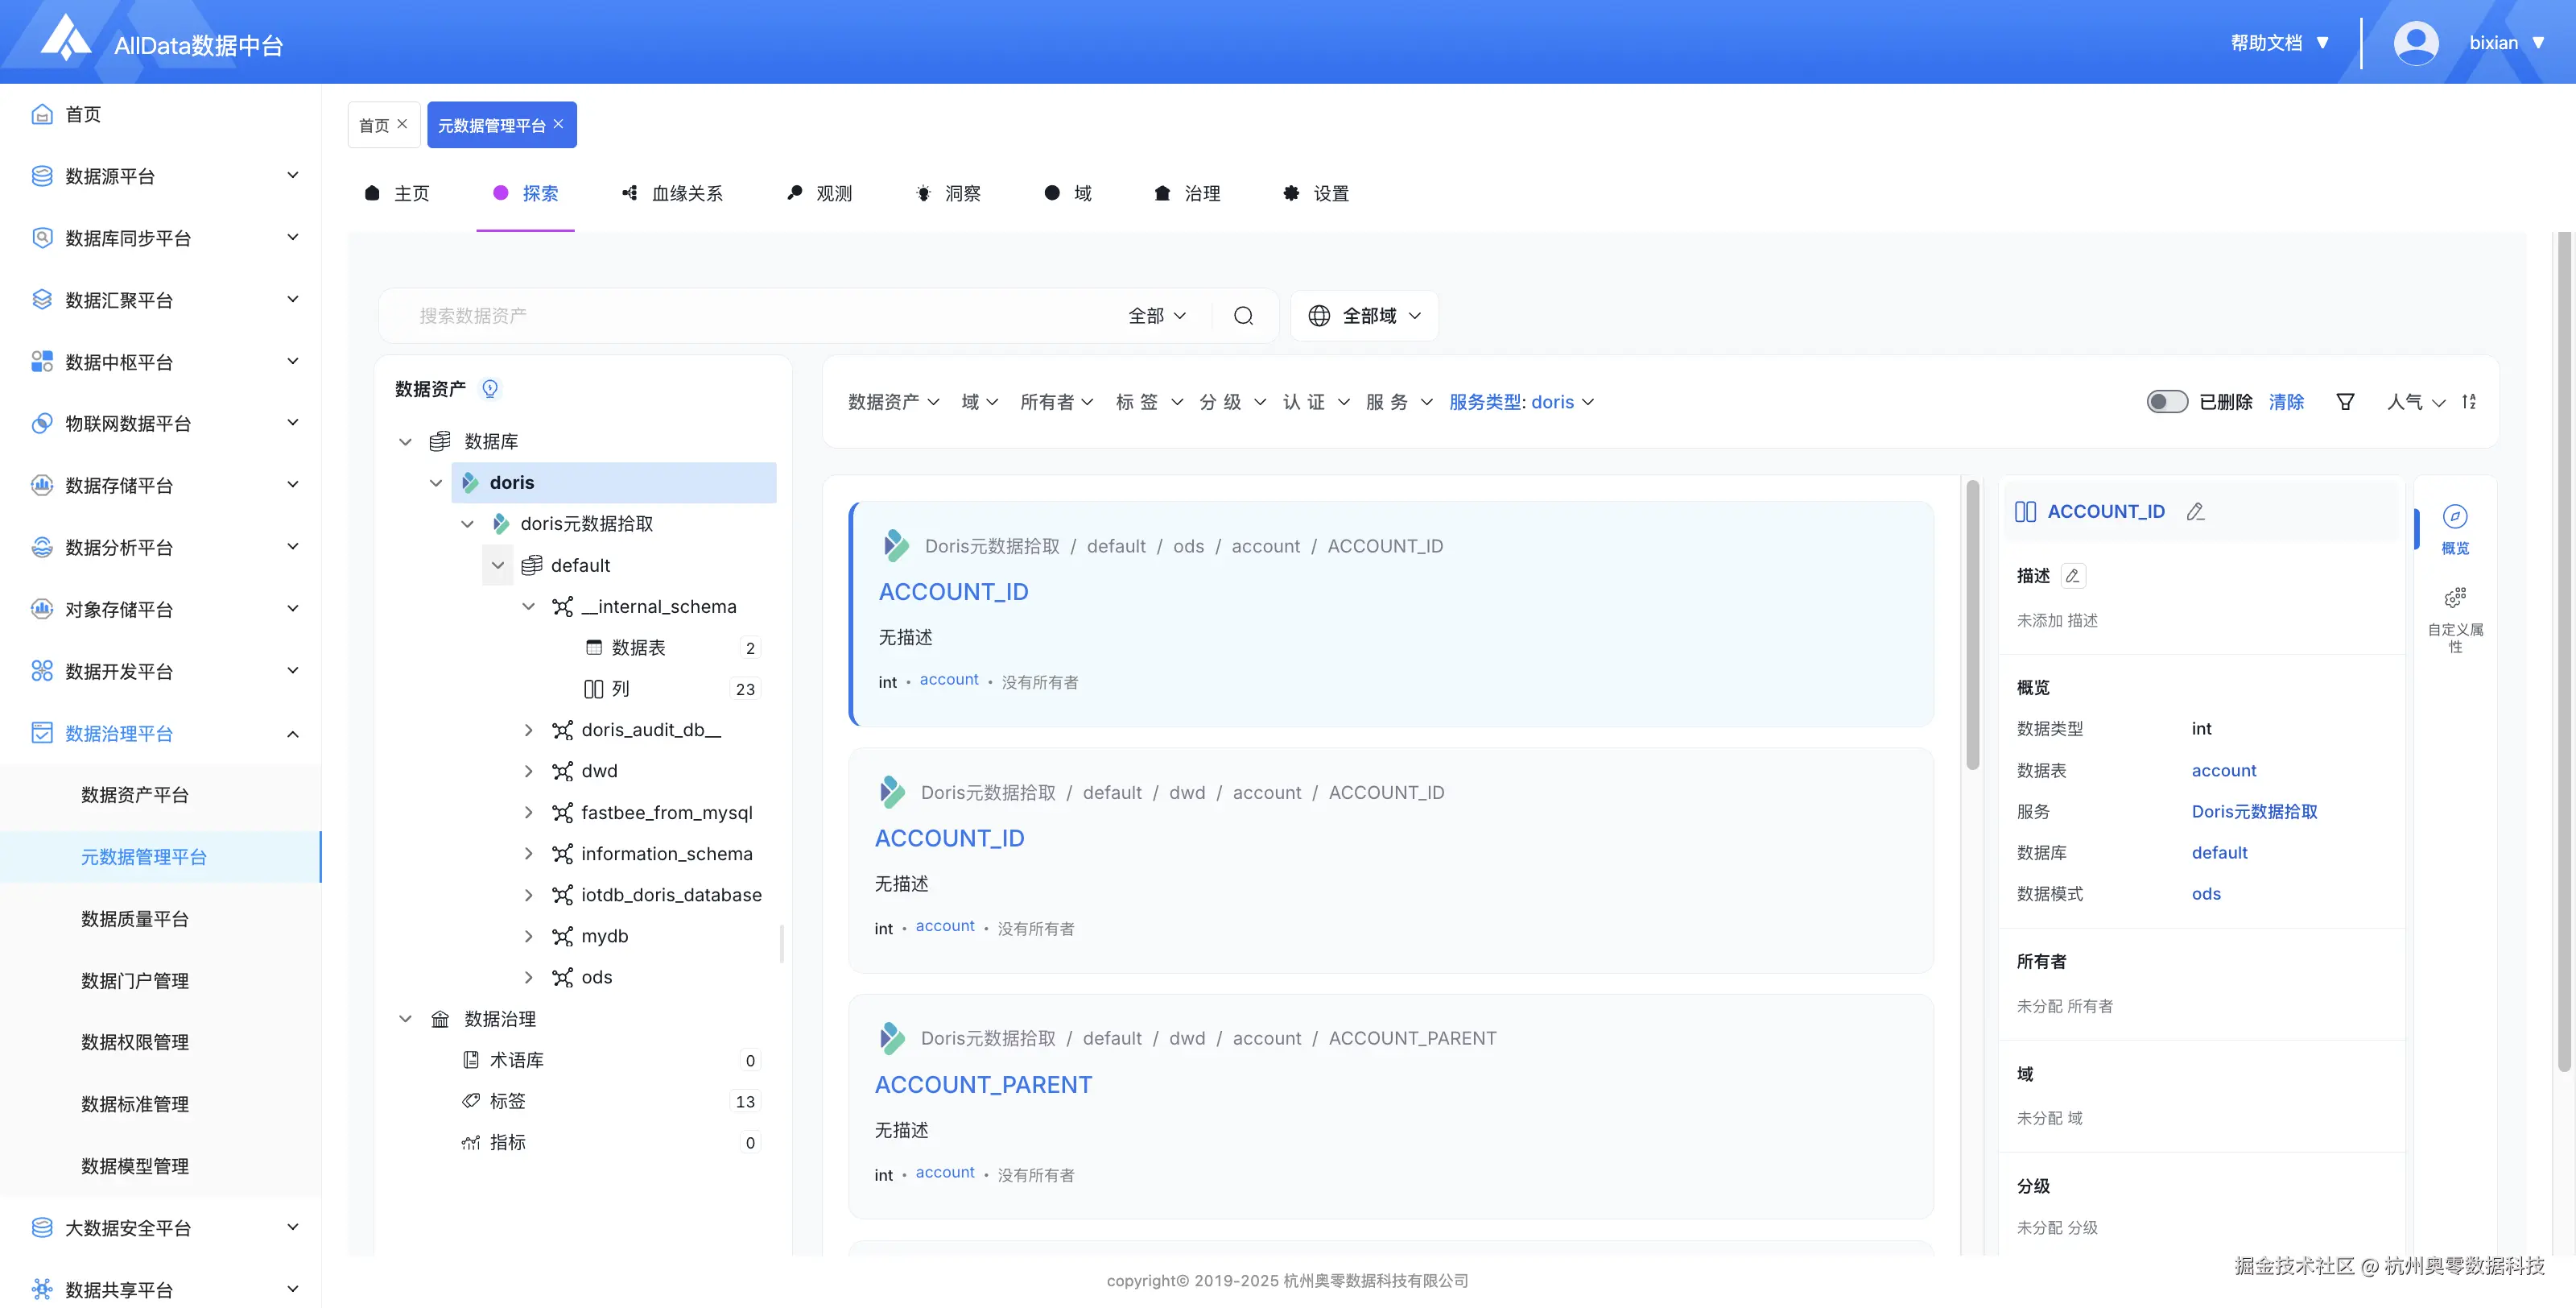The width and height of the screenshot is (2576, 1308).
Task: Click the filter funnel icon
Action: (2345, 403)
